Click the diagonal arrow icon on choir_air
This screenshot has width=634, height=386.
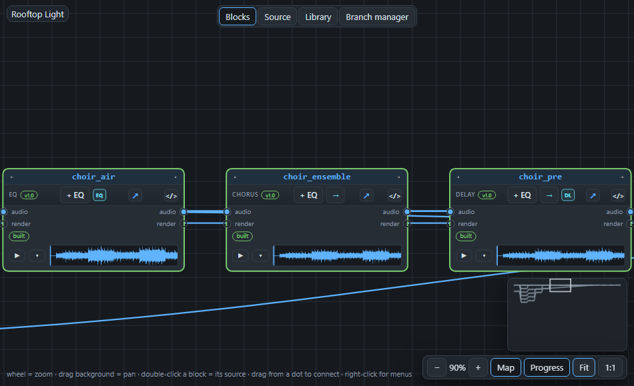point(135,195)
